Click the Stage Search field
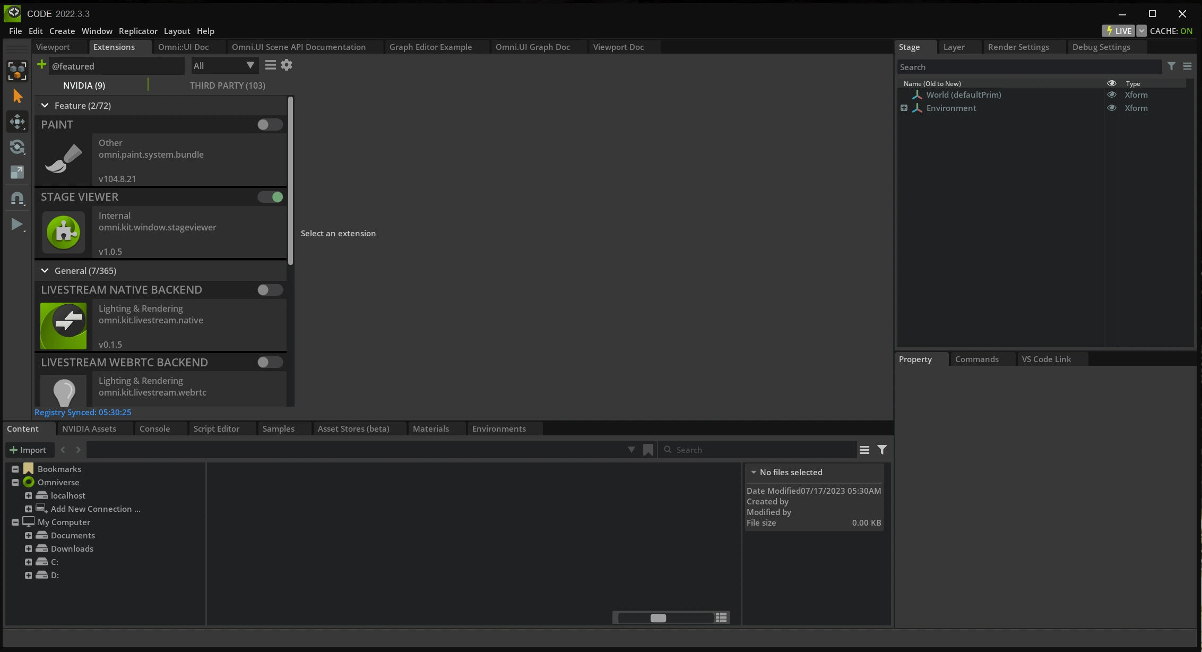Screen dimensions: 1202x652 coord(1029,67)
